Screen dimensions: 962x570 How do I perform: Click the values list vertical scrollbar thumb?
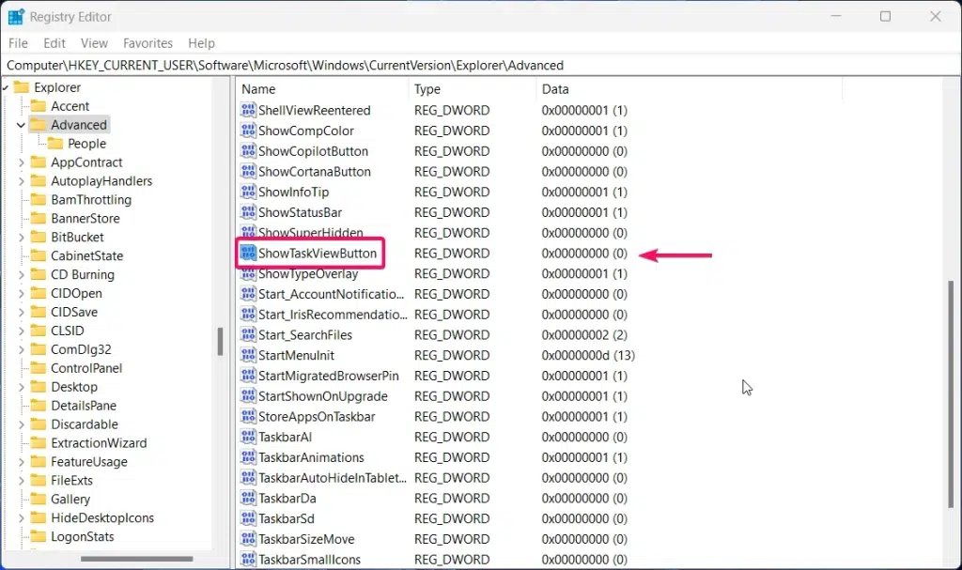pos(952,393)
